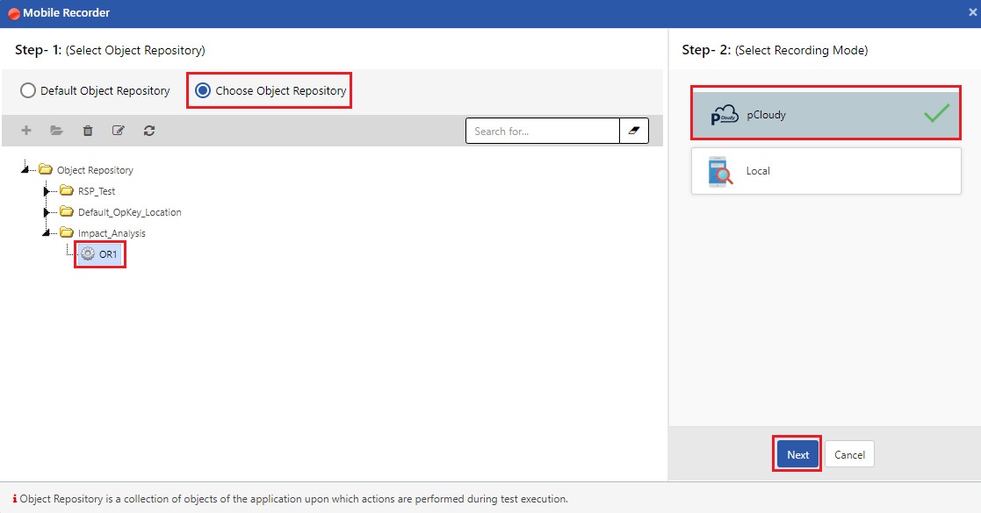Click the add new (plus) toolbar icon
The width and height of the screenshot is (981, 513).
point(26,131)
